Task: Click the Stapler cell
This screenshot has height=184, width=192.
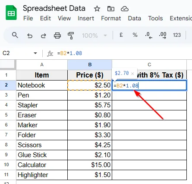Action: [x=42, y=105]
